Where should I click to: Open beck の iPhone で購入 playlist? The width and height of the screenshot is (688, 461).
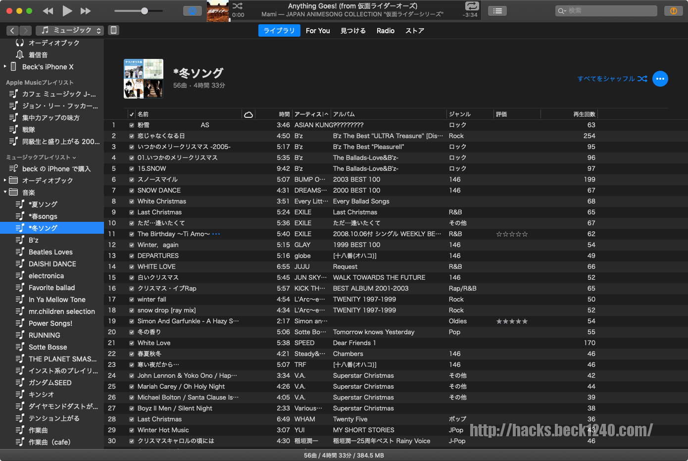pyautogui.click(x=52, y=169)
